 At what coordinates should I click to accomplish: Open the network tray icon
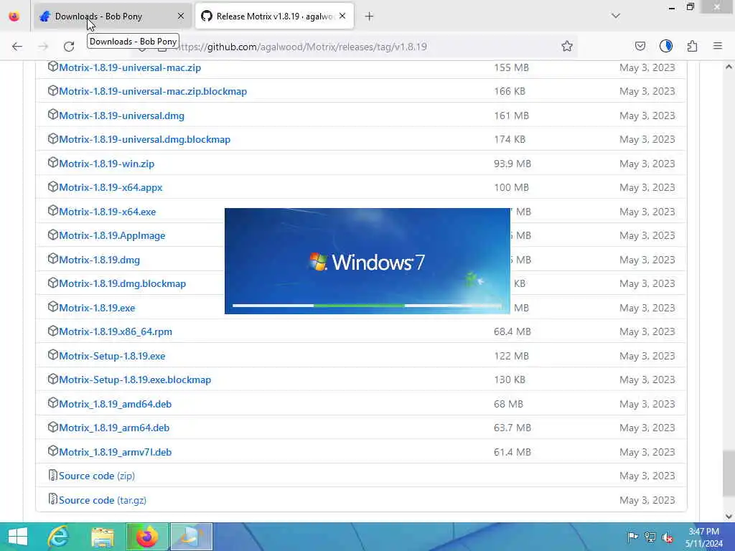click(x=650, y=537)
